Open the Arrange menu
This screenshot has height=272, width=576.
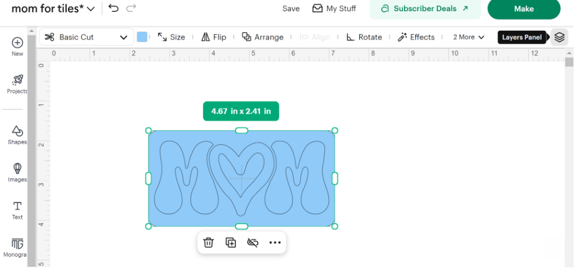click(x=263, y=37)
